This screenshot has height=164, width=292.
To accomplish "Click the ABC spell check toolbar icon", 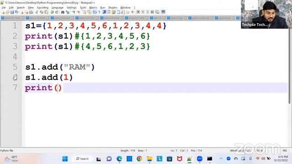I will [x=163, y=12].
